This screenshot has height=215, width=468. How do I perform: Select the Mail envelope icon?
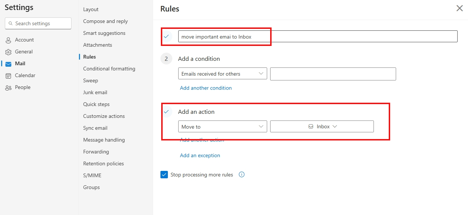tap(8, 63)
